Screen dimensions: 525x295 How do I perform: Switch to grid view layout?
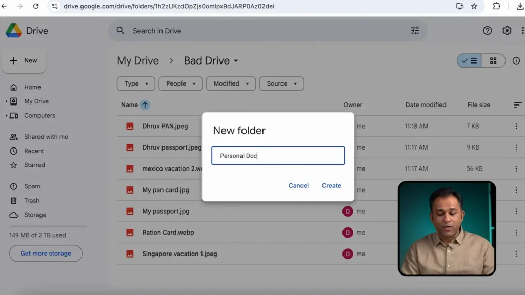point(493,60)
